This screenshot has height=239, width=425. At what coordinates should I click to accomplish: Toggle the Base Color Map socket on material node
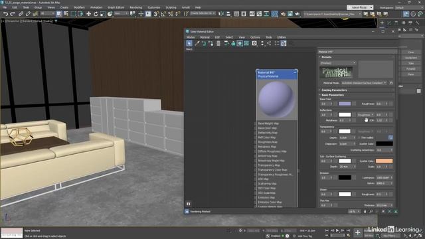coord(255,128)
